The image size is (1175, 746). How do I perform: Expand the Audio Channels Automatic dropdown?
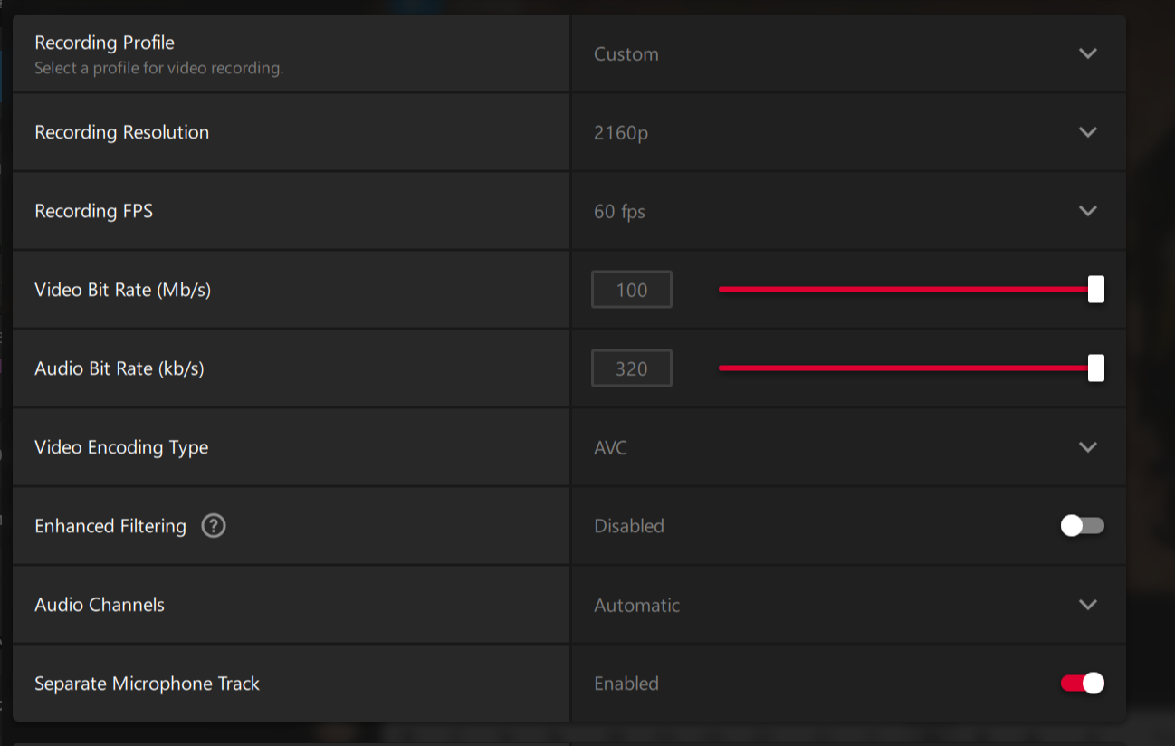[848, 605]
